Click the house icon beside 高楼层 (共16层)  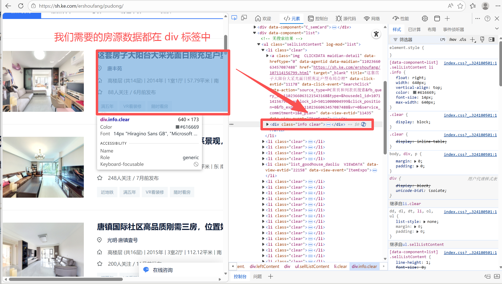point(99,252)
